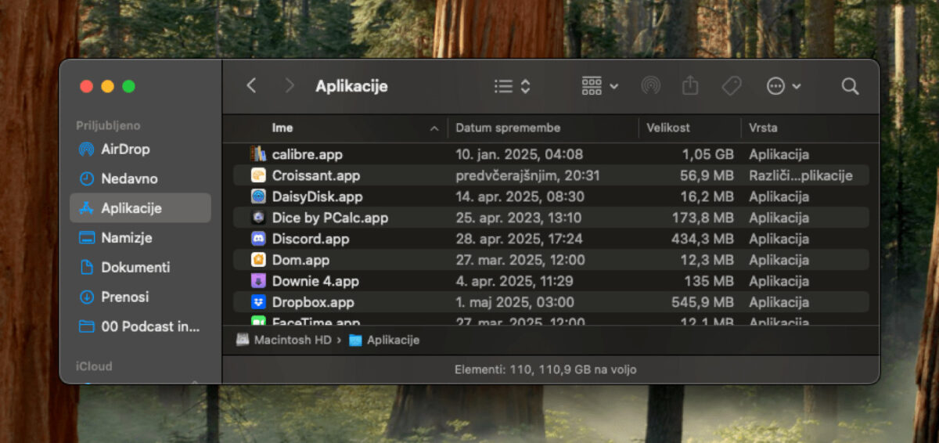
Task: Expand the grouping options dropdown
Action: tap(600, 86)
